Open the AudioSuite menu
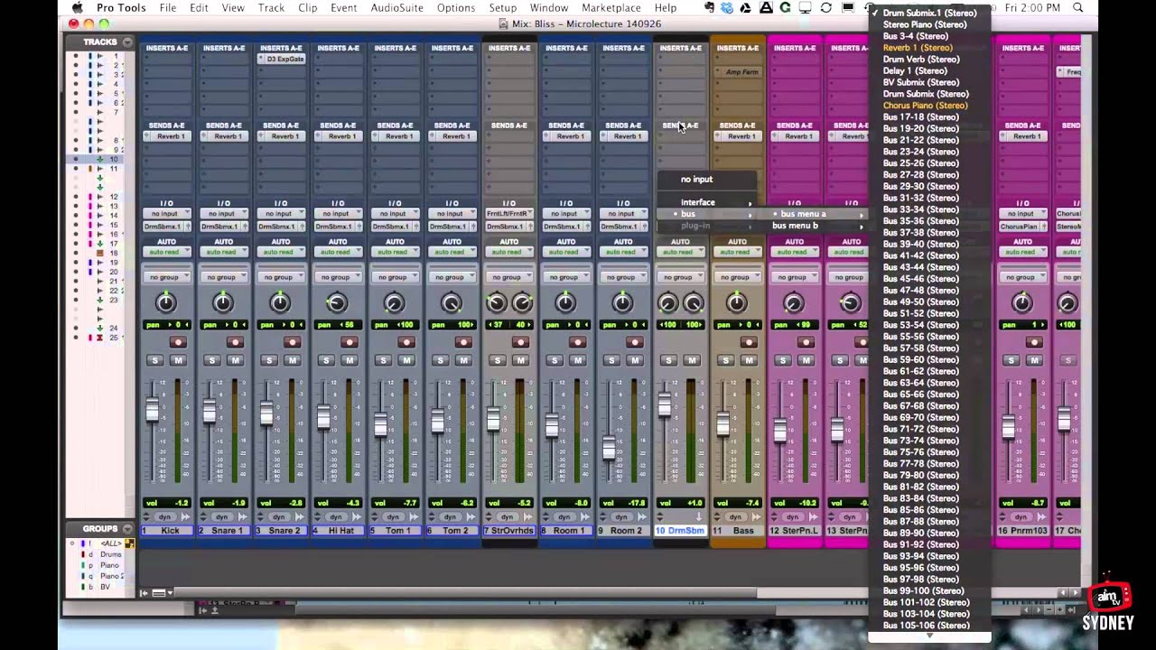This screenshot has width=1156, height=650. coord(396,7)
